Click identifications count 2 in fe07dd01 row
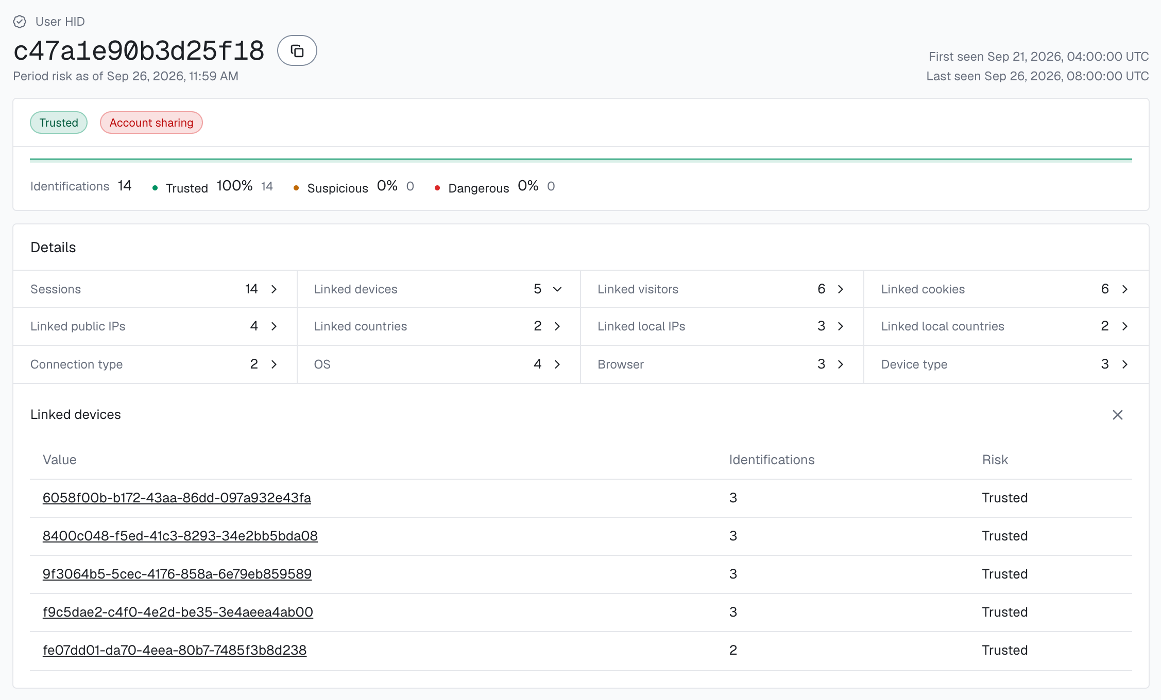The width and height of the screenshot is (1161, 700). click(x=733, y=650)
